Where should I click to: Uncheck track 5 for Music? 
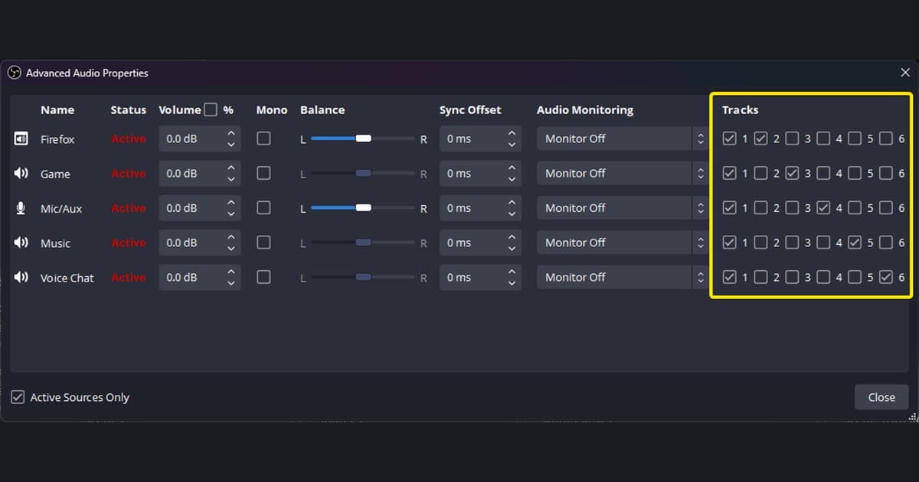(x=855, y=242)
